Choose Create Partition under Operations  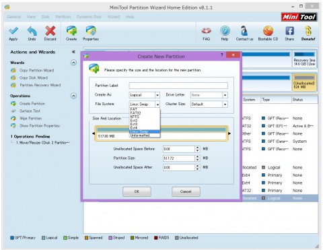(x=32, y=104)
